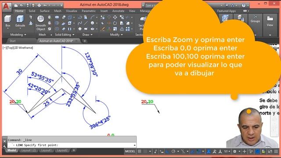Toggle Polar Tracking in status bar
Viewport: 281px width, 158px height.
(x=173, y=151)
